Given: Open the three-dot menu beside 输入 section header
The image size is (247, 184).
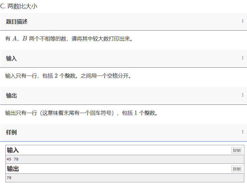Looking at the screenshot, I should click(243, 58).
